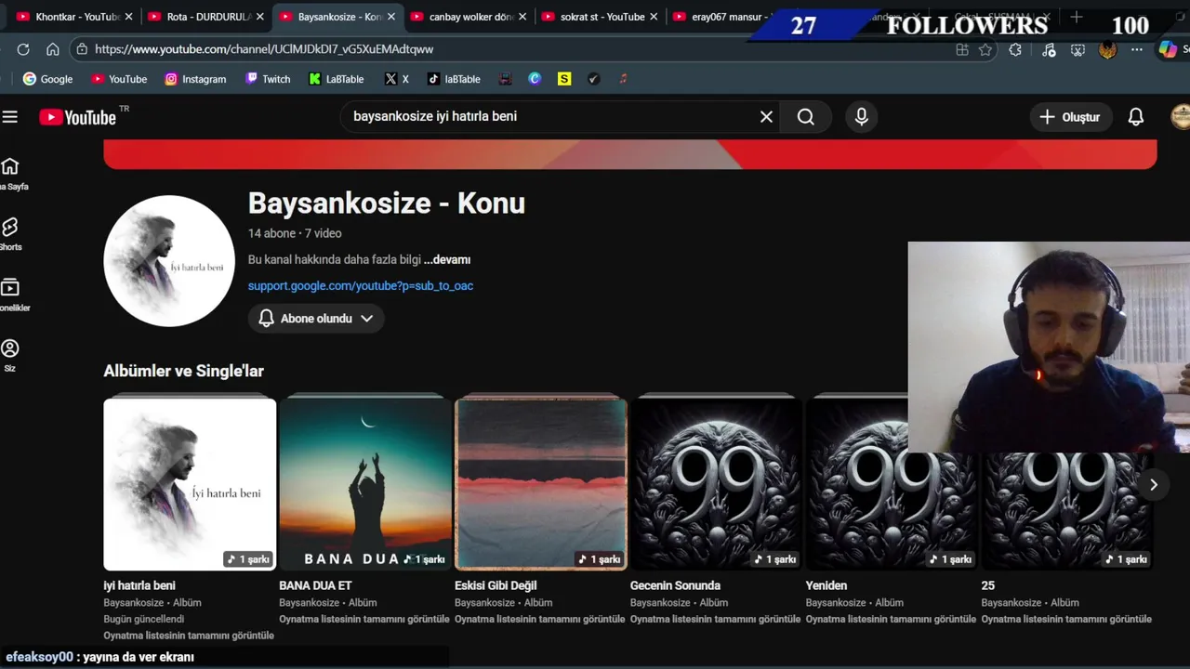Click the album title Yeniden
The height and width of the screenshot is (669, 1190).
click(x=826, y=585)
